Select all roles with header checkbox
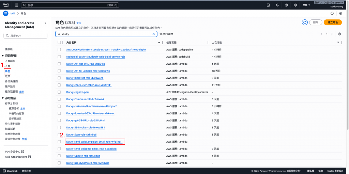 [59, 43]
